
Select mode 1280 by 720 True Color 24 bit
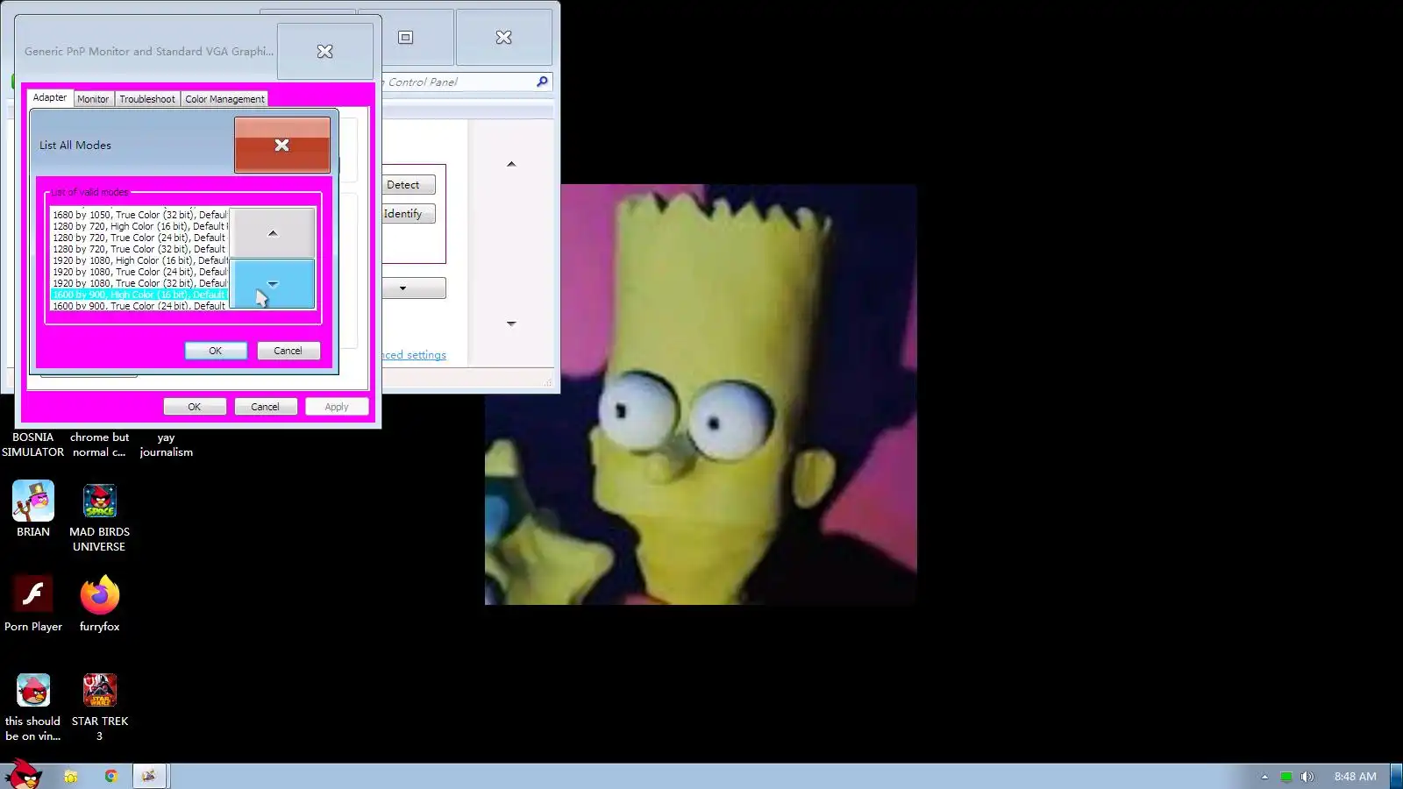coord(139,238)
